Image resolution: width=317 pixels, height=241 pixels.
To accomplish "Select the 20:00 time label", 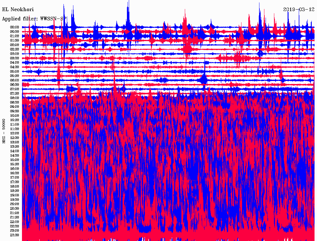I will click(15, 204).
